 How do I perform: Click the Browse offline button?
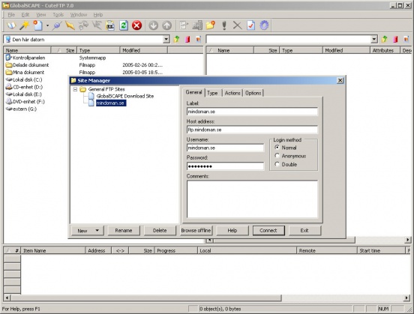pyautogui.click(x=196, y=230)
